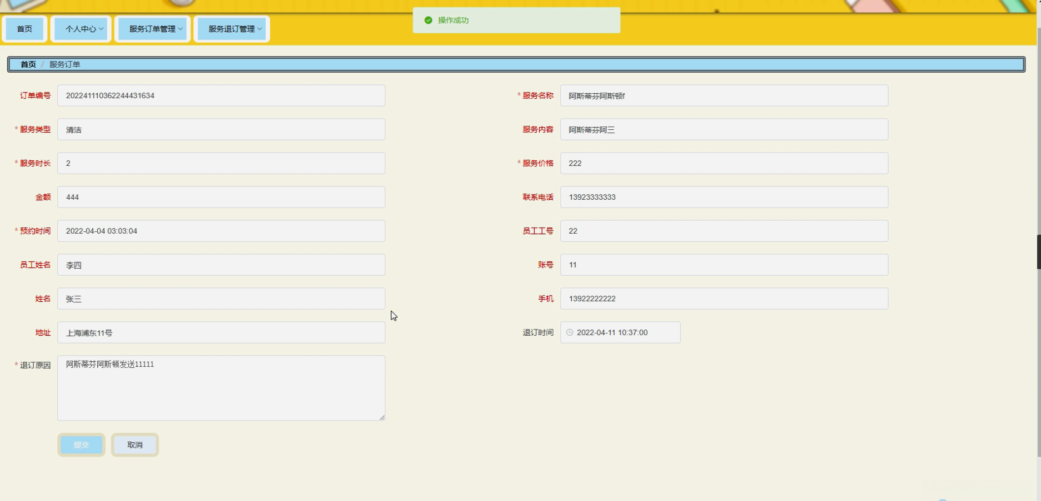This screenshot has height=501, width=1041.
Task: Click the 联系电话 field with 13923333333
Action: 724,197
